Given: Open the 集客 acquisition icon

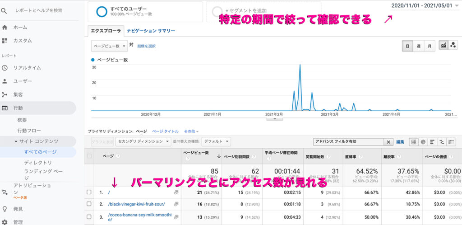Looking at the screenshot, I should [x=5, y=95].
